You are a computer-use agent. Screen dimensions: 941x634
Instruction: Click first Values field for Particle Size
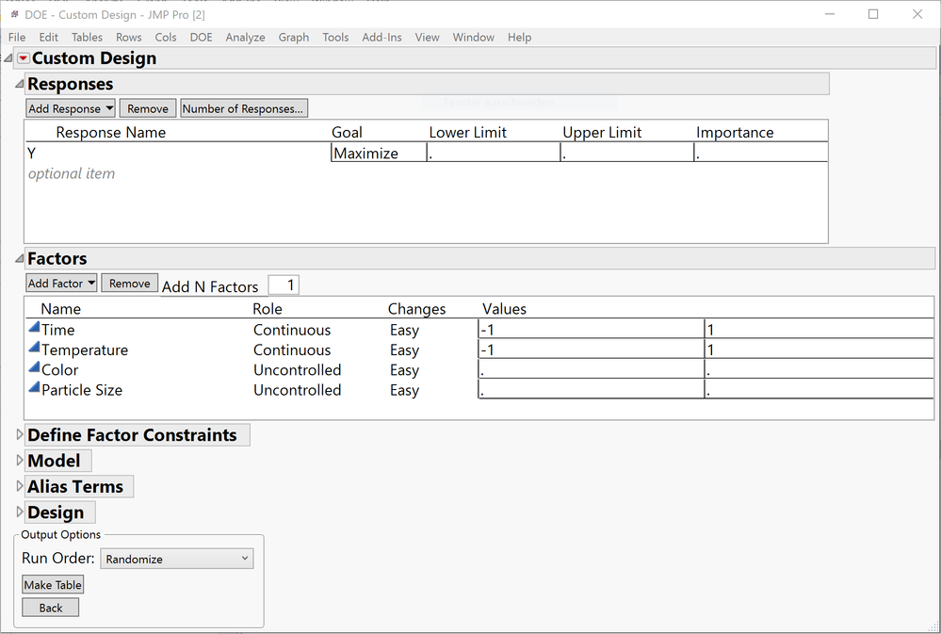pyautogui.click(x=592, y=390)
